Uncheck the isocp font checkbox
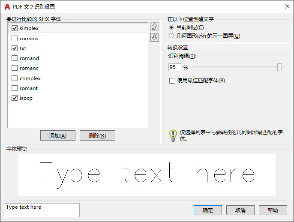Viewport: 294px width, 222px height. [15, 98]
